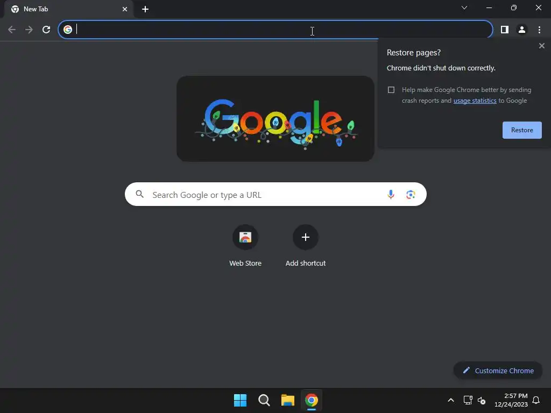Focus the Chrome address bar
Image resolution: width=551 pixels, height=413 pixels.
coord(275,30)
